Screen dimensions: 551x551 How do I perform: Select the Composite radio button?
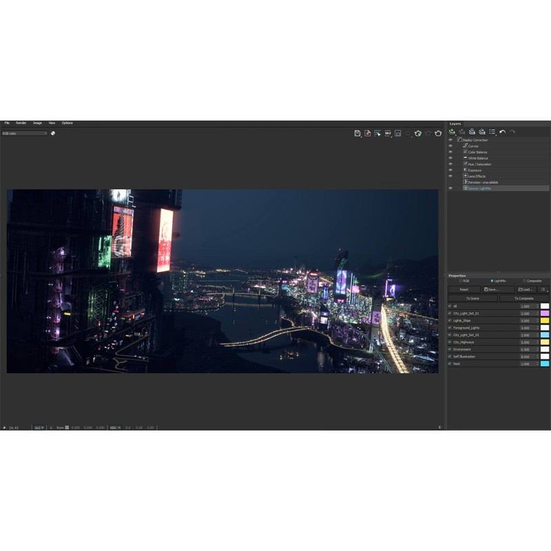coord(524,281)
